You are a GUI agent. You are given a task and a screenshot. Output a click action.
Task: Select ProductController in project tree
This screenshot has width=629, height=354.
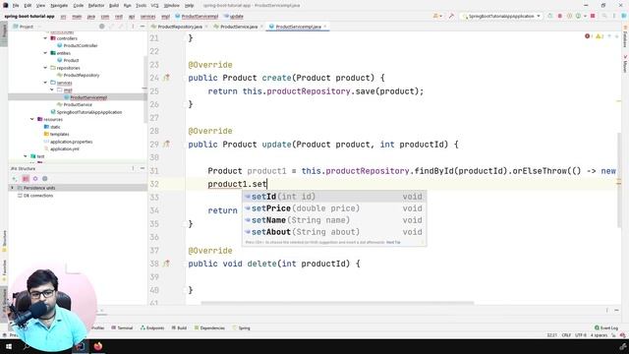(x=81, y=46)
